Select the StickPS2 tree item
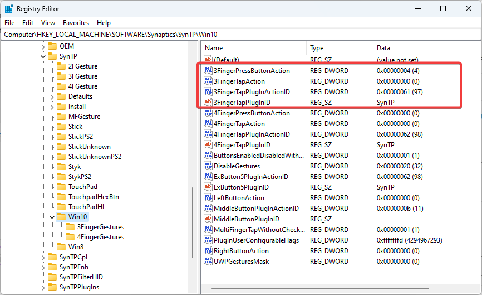This screenshot has width=482, height=295. (81, 137)
